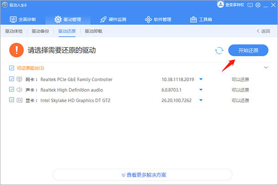The image size is (278, 185).
Task: Uncheck the 声卡 Realtek audio checkbox
Action: pos(12,89)
